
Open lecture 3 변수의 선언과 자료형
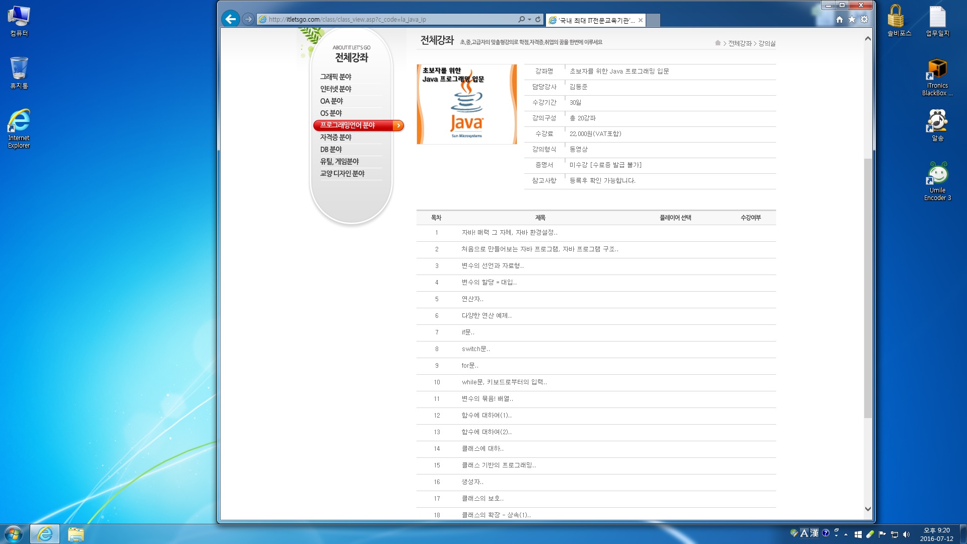tap(493, 265)
